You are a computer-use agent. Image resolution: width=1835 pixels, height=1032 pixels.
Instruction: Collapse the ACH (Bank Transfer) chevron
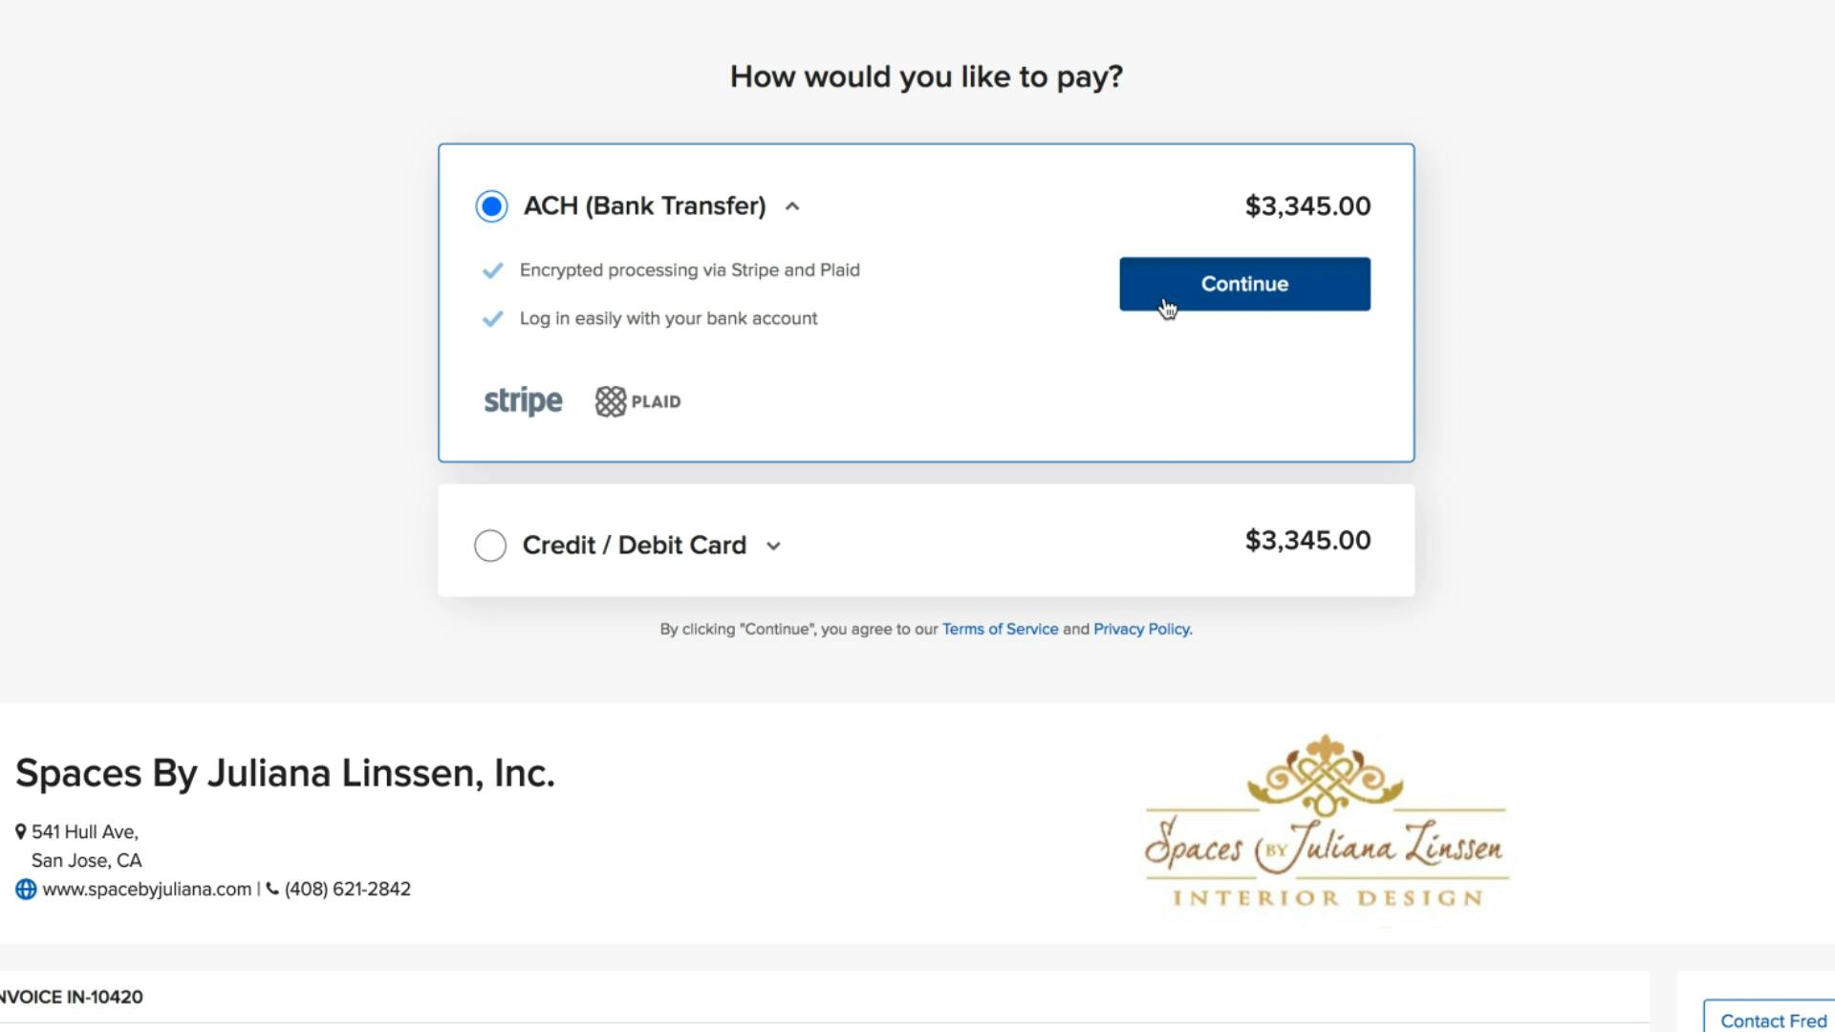tap(792, 206)
